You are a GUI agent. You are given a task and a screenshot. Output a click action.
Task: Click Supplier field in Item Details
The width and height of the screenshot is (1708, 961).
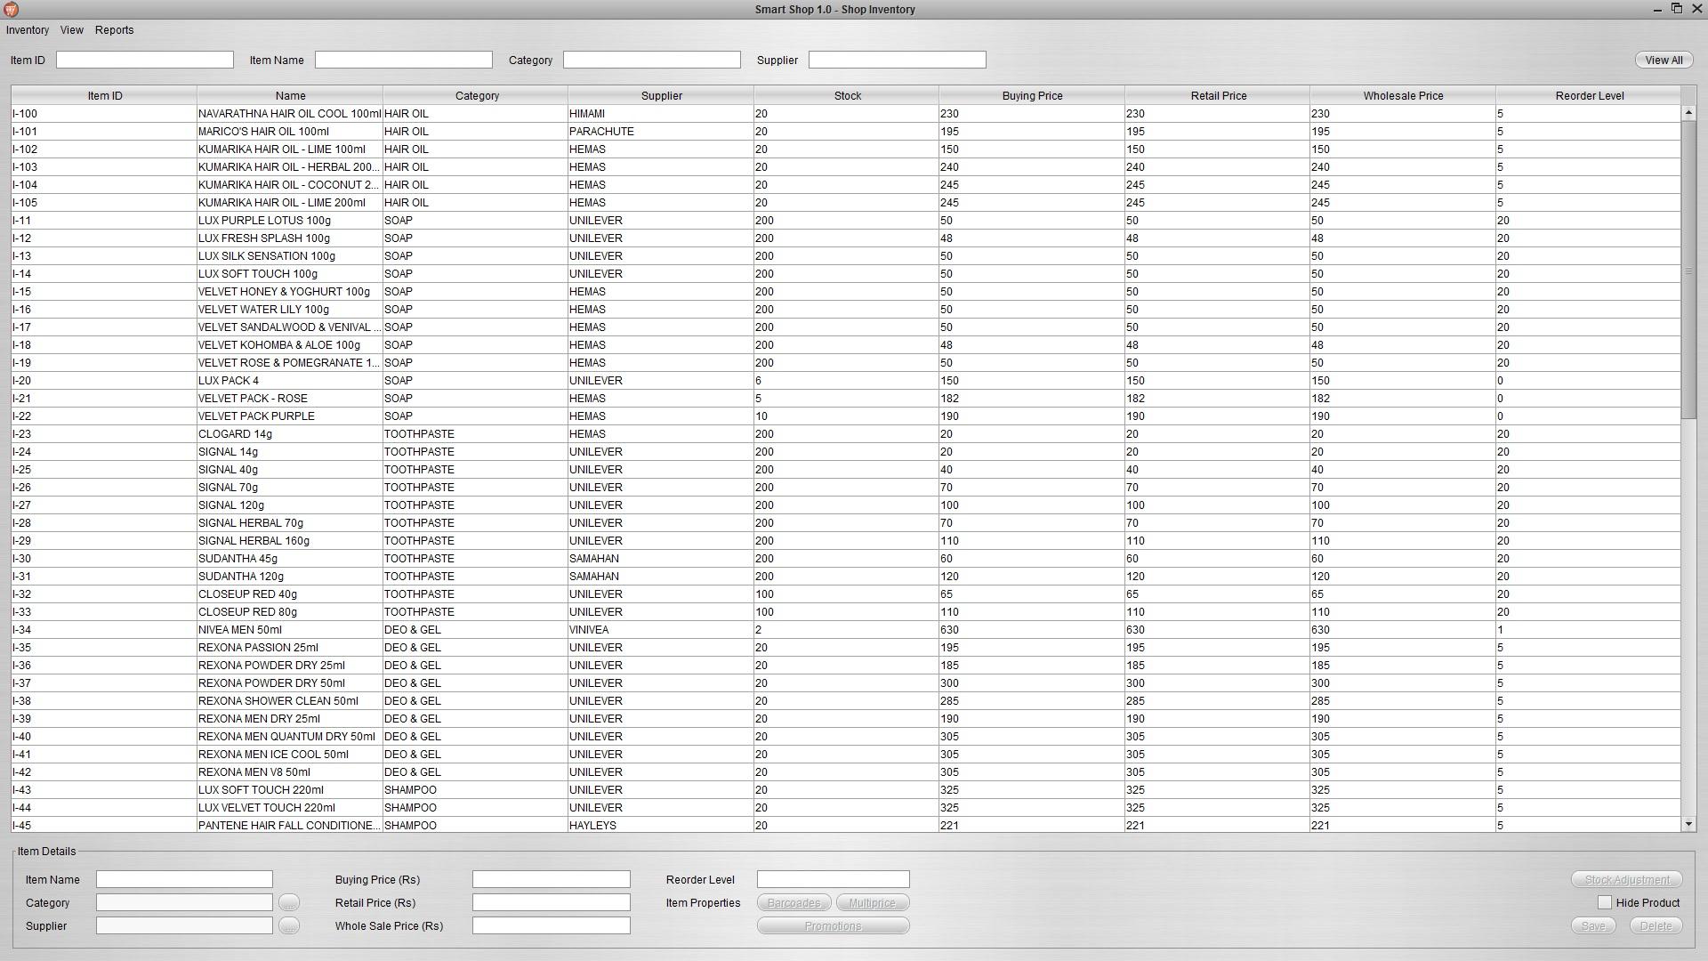tap(184, 925)
